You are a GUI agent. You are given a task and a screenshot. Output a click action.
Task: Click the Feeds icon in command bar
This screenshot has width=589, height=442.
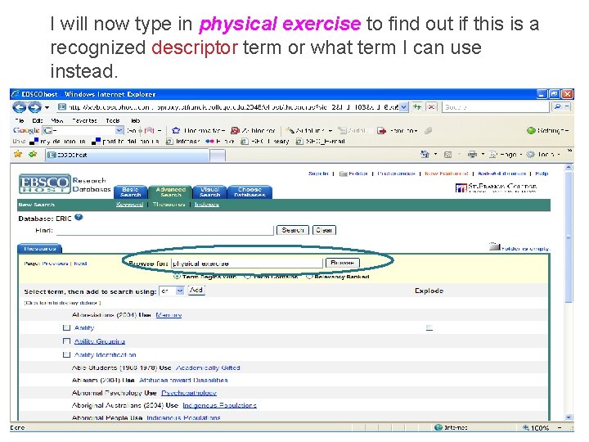point(447,155)
